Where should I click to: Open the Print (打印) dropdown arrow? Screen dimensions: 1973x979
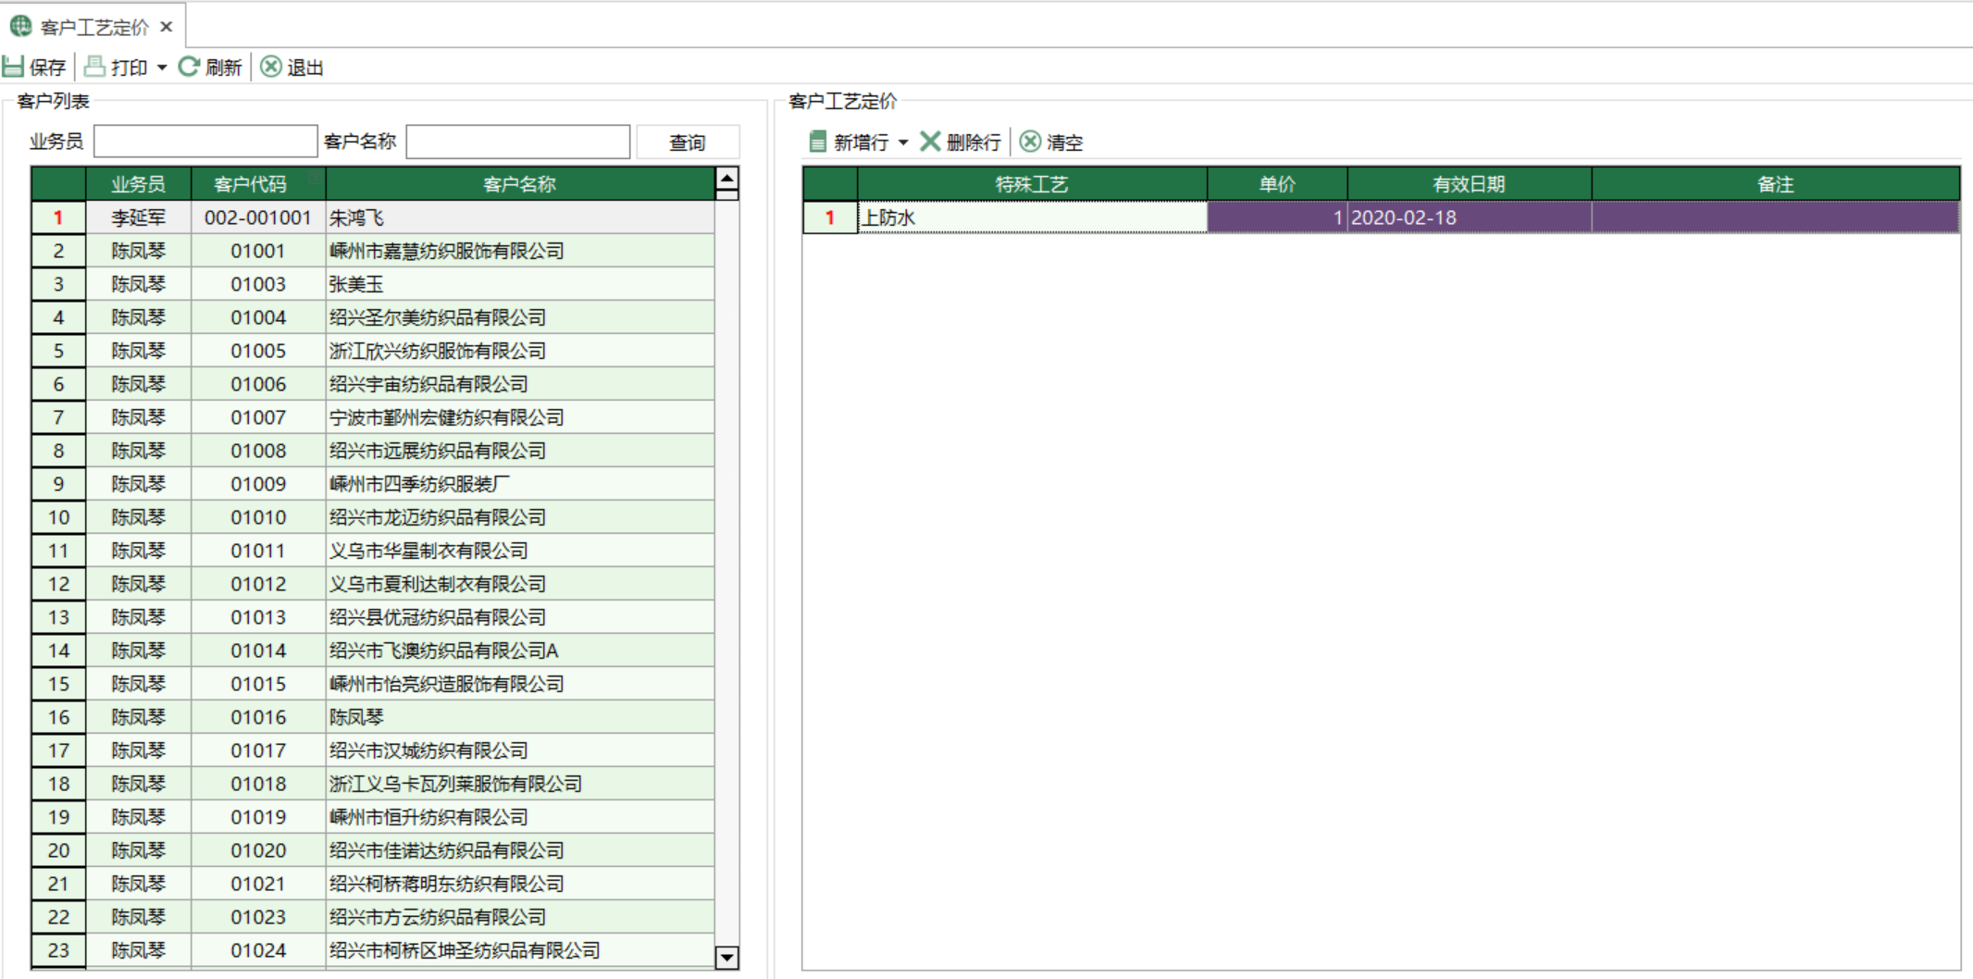click(x=162, y=68)
